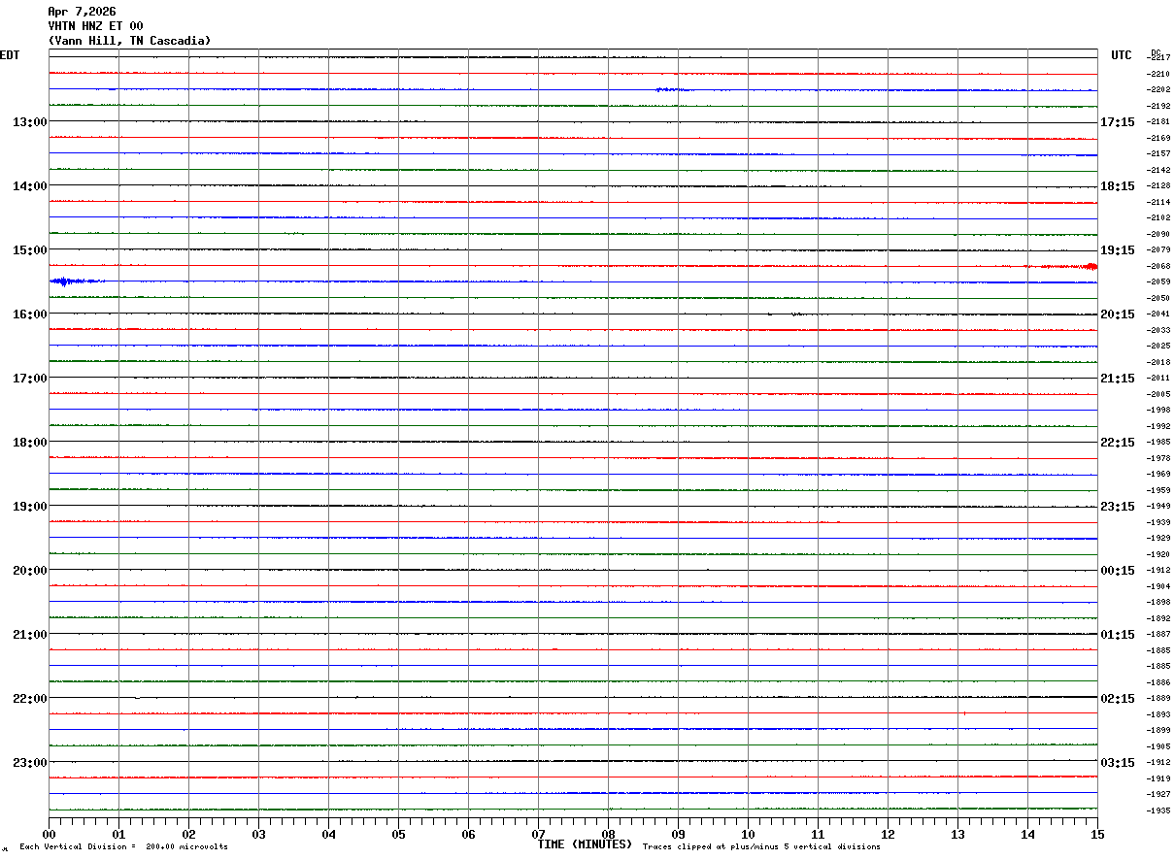Image resolution: width=1175 pixels, height=860 pixels.
Task: Click the 'Each Vertical Division = 200.00 microvolts' note
Action: click(x=123, y=847)
